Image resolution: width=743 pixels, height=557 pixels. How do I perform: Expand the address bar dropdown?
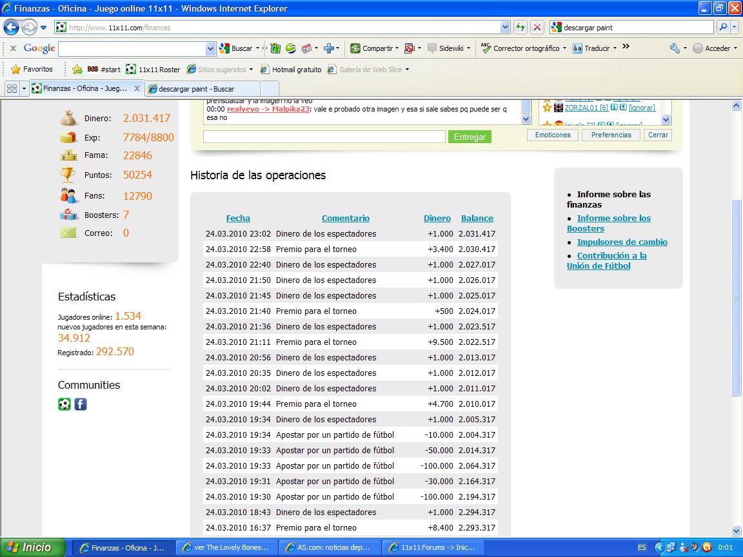(x=505, y=27)
